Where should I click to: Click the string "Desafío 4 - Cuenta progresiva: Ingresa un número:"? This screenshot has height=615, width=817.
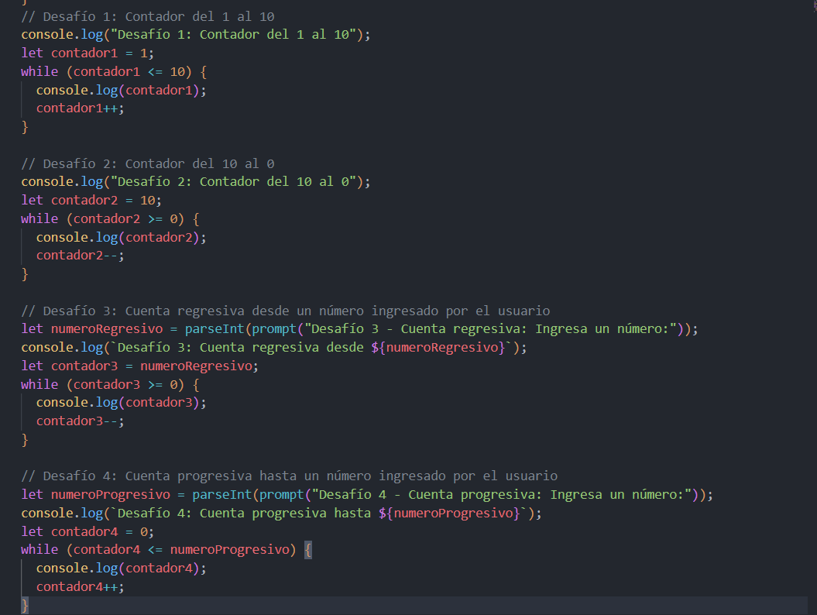(x=502, y=495)
